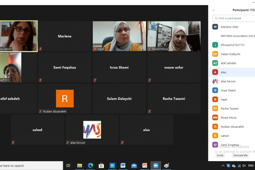
Task: Open File Explorer from the taskbar
Action: pyautogui.click(x=80, y=165)
